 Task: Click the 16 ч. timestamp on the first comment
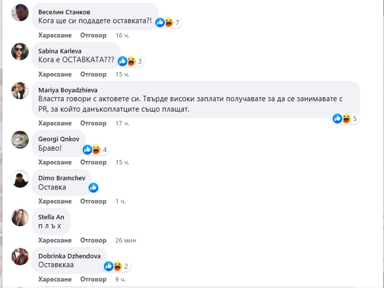[x=122, y=36]
